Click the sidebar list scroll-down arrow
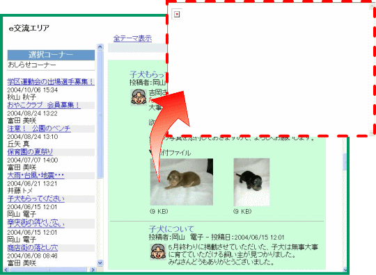The height and width of the screenshot is (275, 376). pyautogui.click(x=100, y=262)
